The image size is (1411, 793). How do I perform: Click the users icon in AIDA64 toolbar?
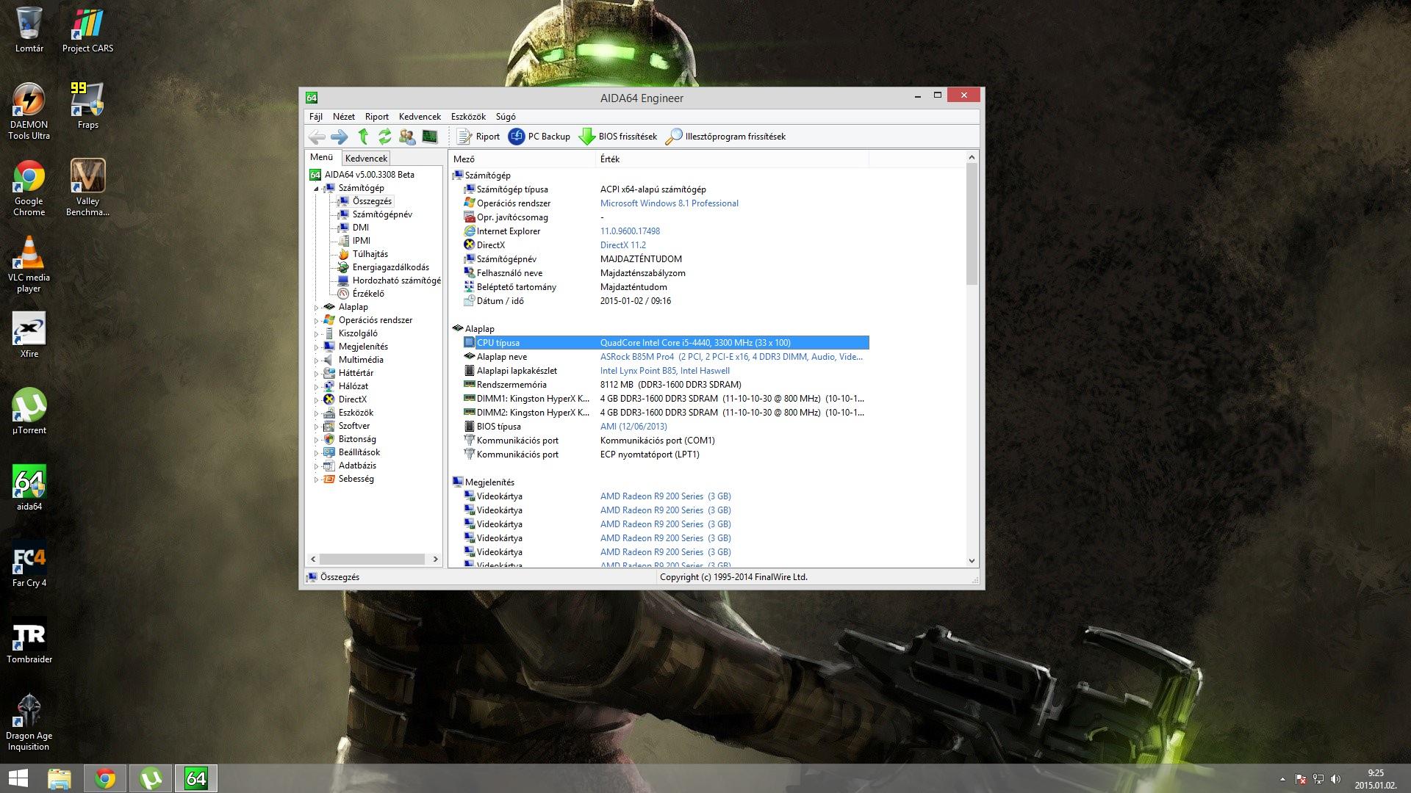click(x=406, y=137)
